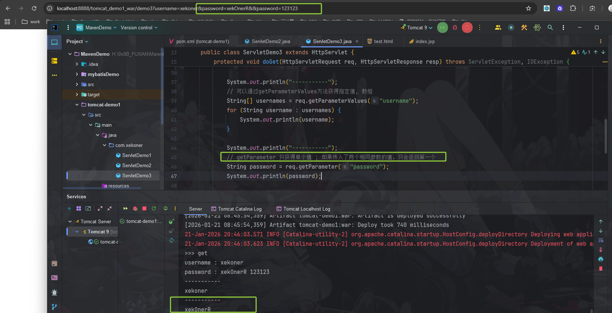This screenshot has width=612, height=313.
Task: Expand the .idea folder
Action: [x=77, y=64]
